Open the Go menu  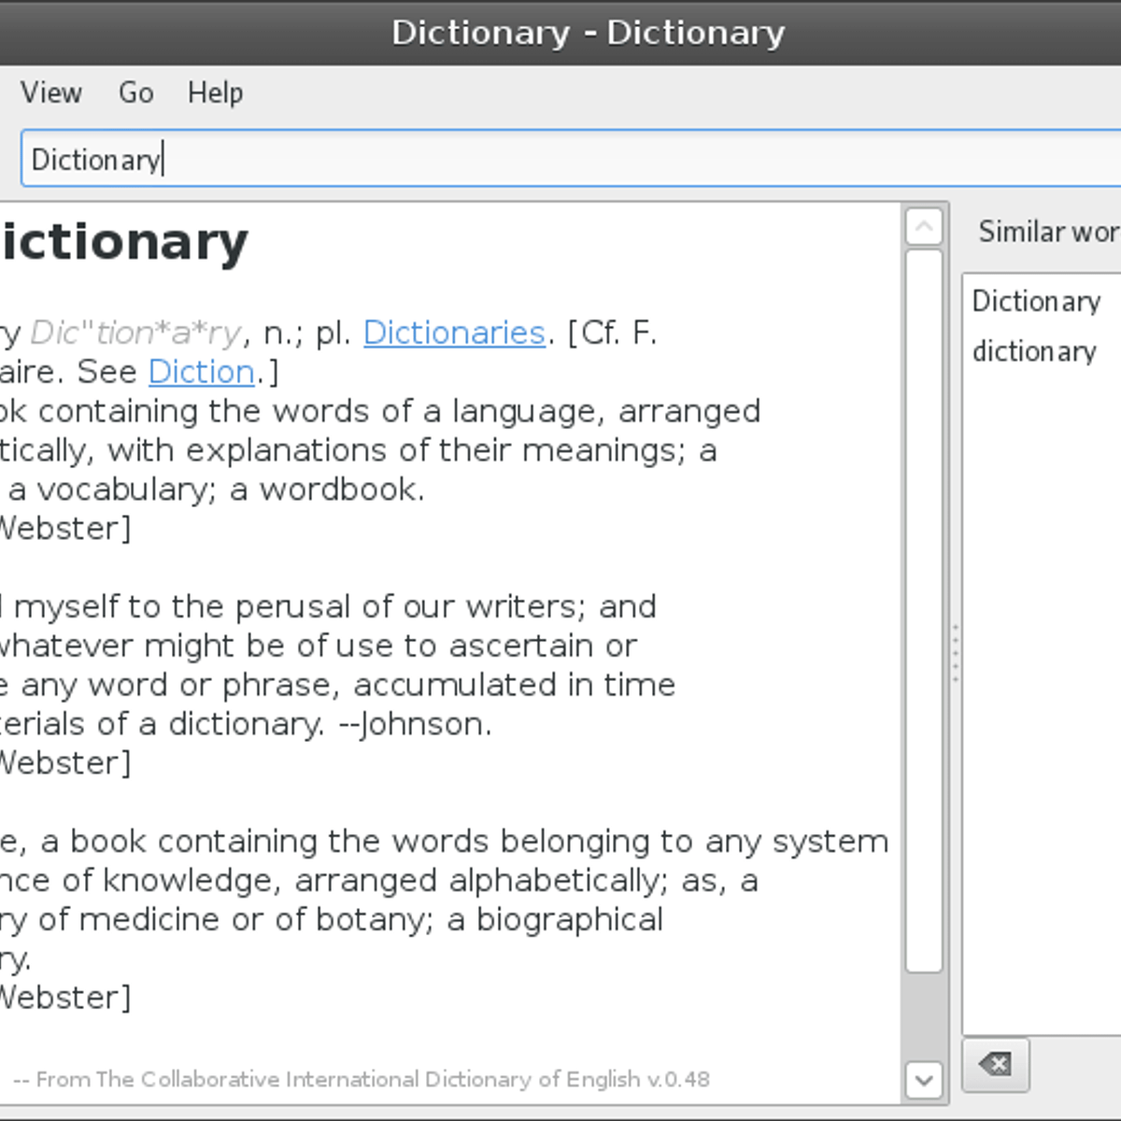point(135,92)
